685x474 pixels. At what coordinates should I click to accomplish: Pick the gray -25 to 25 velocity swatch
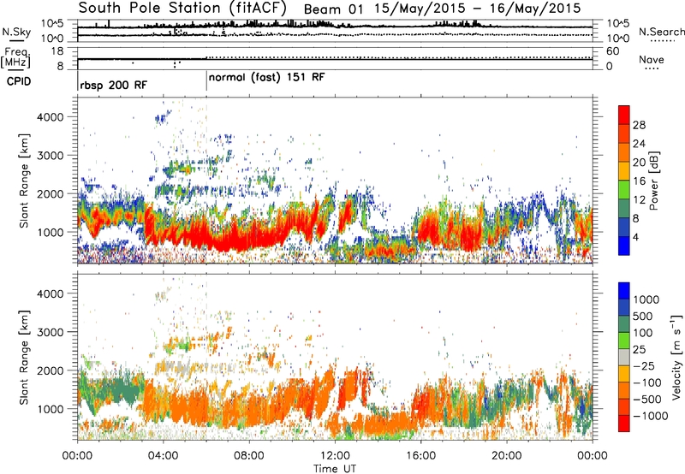click(624, 357)
